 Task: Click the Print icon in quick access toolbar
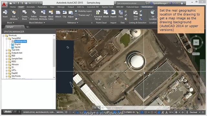coord(26,3)
